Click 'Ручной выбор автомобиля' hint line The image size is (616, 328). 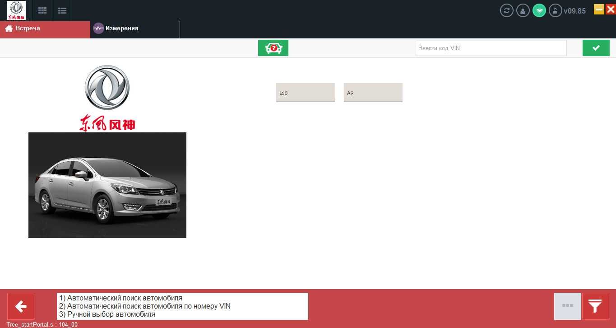click(x=107, y=314)
